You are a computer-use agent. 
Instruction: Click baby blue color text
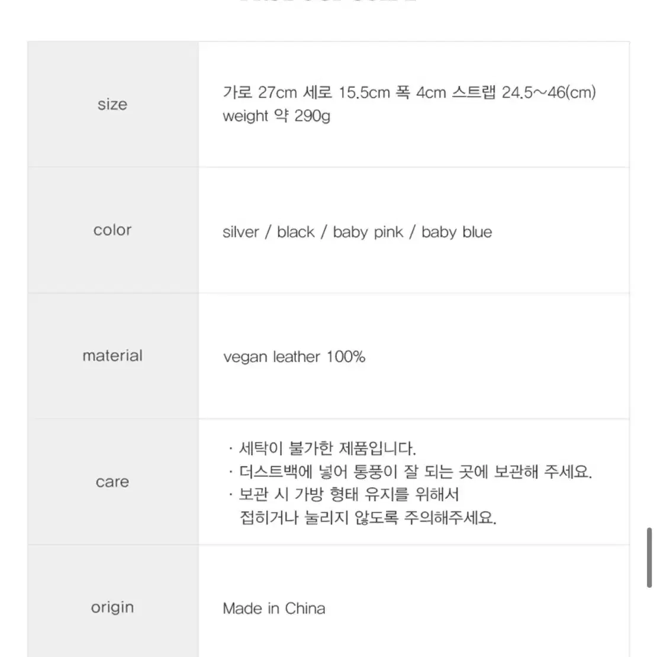[457, 231]
